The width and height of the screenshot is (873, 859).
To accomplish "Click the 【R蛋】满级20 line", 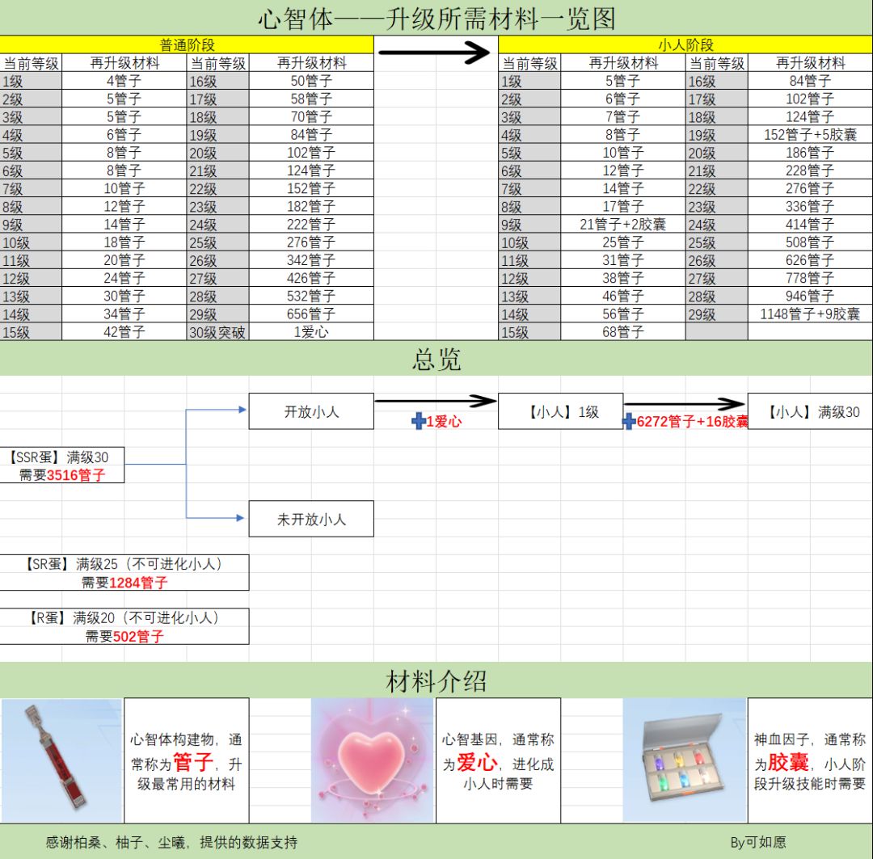I will pyautogui.click(x=124, y=618).
